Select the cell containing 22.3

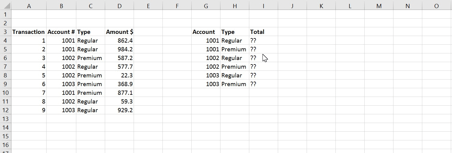tap(120, 75)
